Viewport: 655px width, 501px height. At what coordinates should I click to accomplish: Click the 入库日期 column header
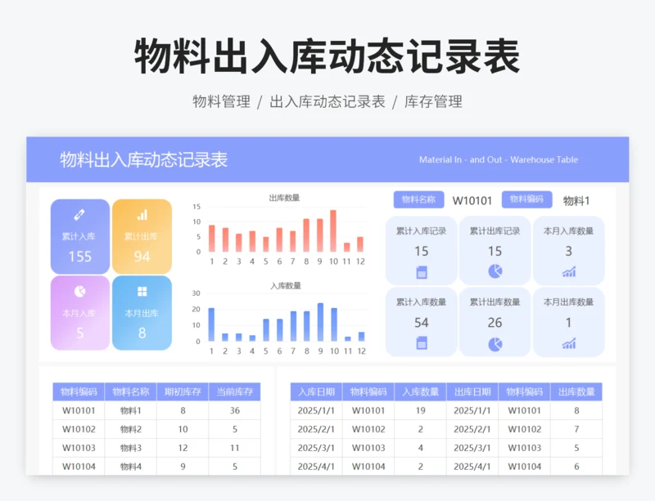click(316, 390)
